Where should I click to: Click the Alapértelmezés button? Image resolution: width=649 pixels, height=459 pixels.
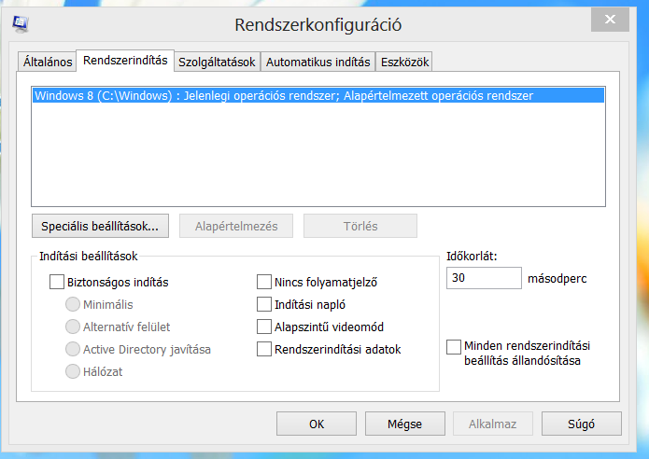coord(236,226)
